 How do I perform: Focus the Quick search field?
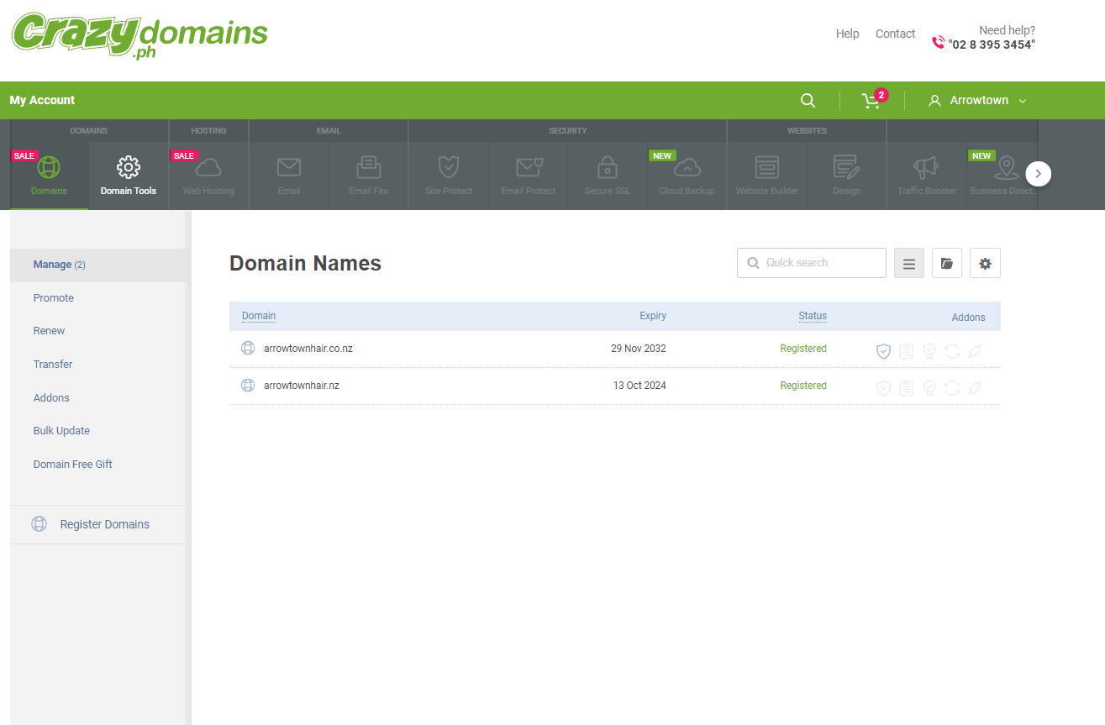[x=812, y=263]
